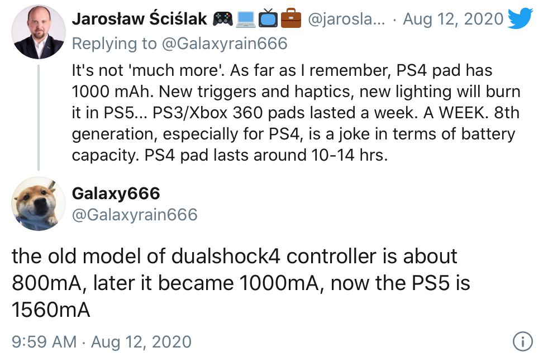Click the laptop emoji in name

coord(246,19)
